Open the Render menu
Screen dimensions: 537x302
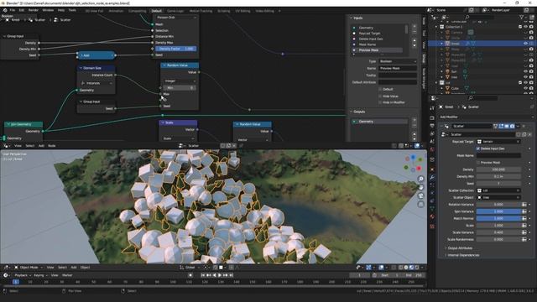pos(34,10)
